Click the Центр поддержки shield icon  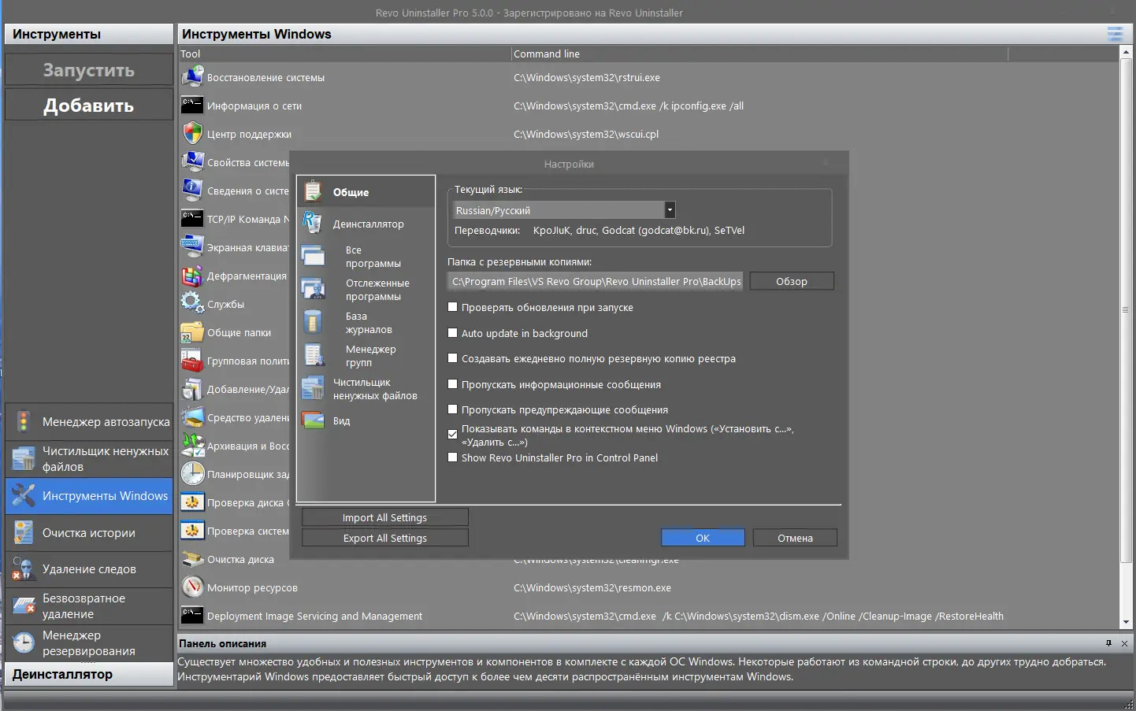[x=192, y=133]
